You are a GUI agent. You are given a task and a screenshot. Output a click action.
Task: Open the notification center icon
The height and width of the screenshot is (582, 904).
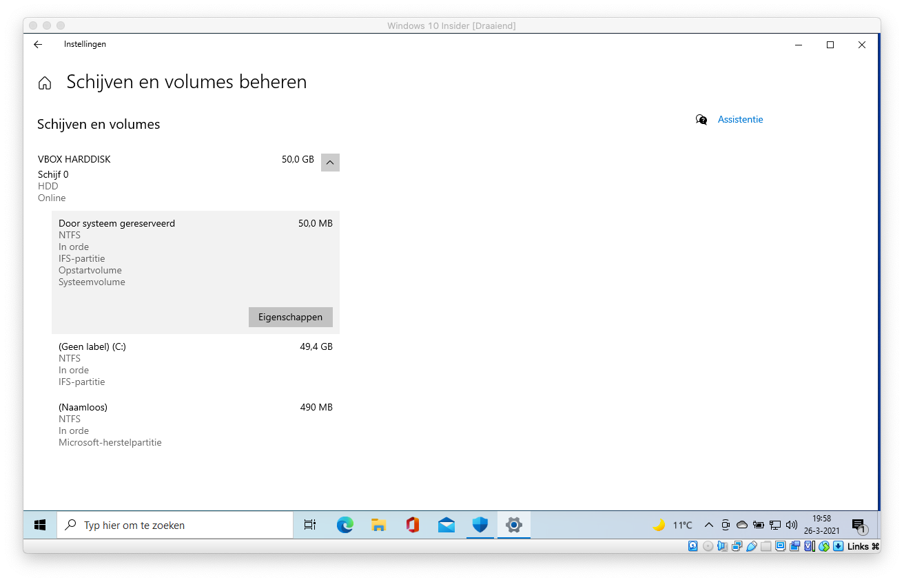tap(859, 525)
